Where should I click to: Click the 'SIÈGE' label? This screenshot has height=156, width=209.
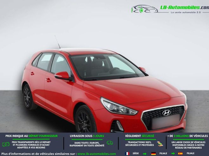pos(135,153)
